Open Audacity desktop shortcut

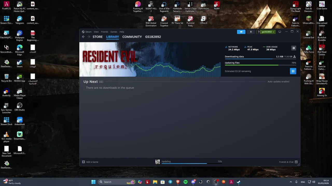pyautogui.click(x=6, y=92)
